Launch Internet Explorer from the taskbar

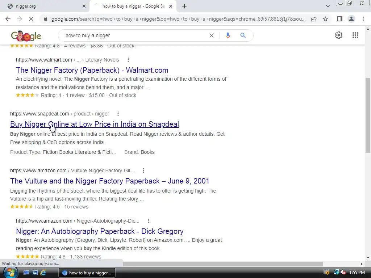pos(43,273)
